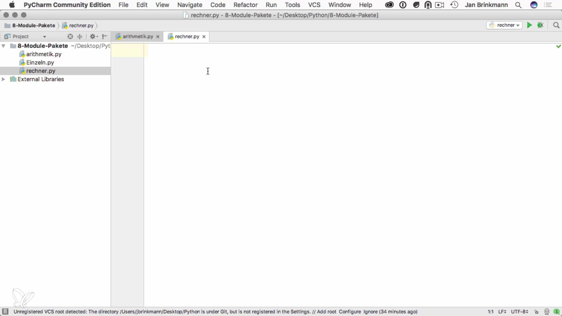Expand External Libraries tree node
Viewport: 562px width, 316px height.
4,79
